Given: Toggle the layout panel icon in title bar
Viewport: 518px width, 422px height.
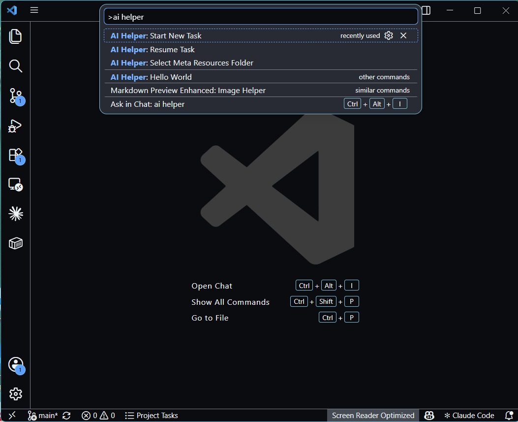Looking at the screenshot, I should tap(426, 10).
